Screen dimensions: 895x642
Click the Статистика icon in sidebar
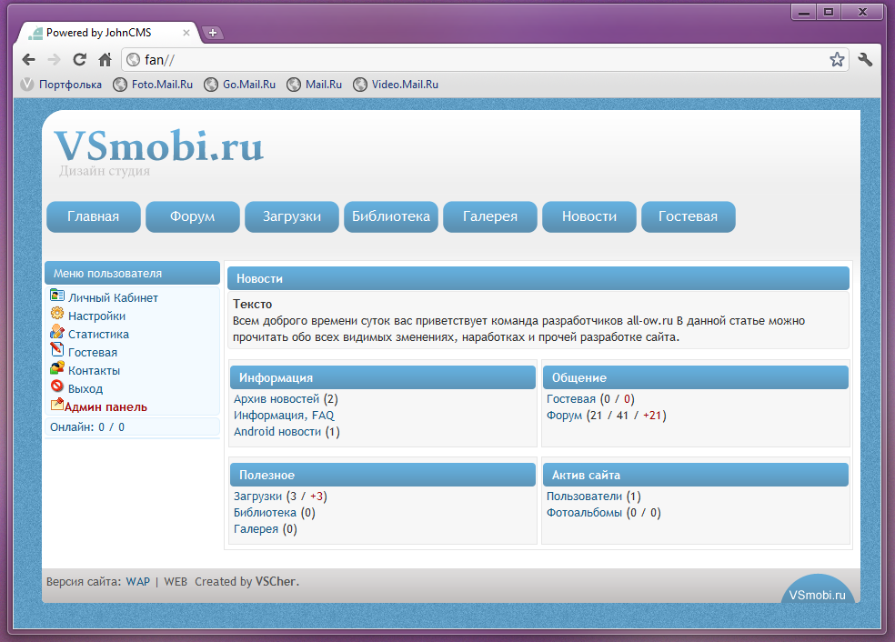57,332
